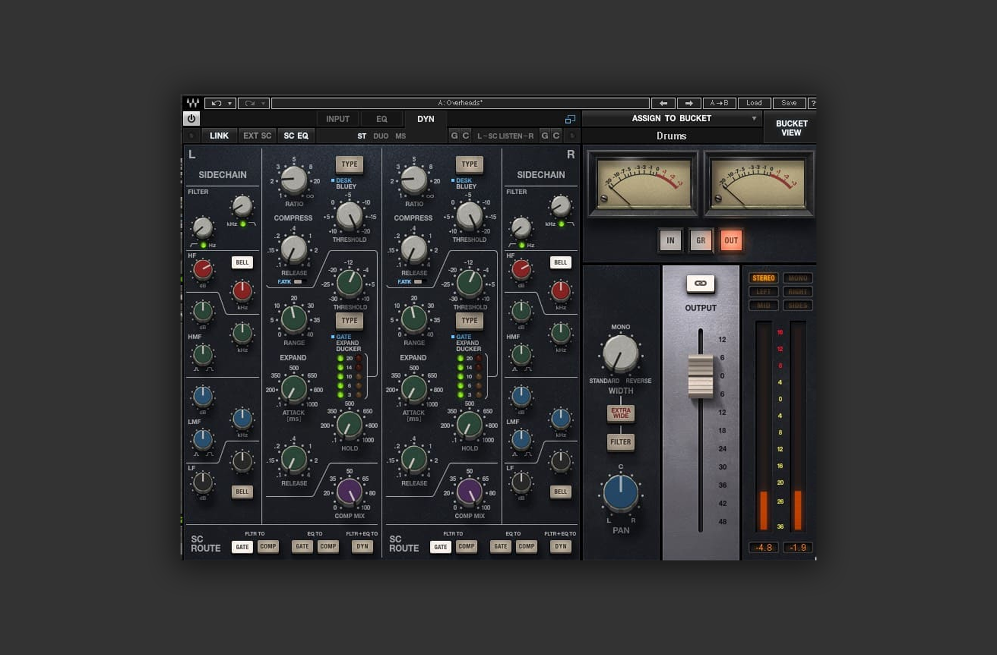This screenshot has height=655, width=997.
Task: Toggle left sidechain LF BELL button
Action: tap(242, 492)
